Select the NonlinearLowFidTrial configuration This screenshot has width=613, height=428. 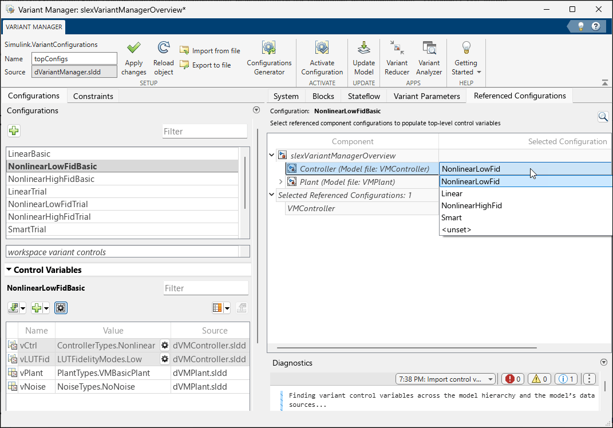click(x=122, y=204)
